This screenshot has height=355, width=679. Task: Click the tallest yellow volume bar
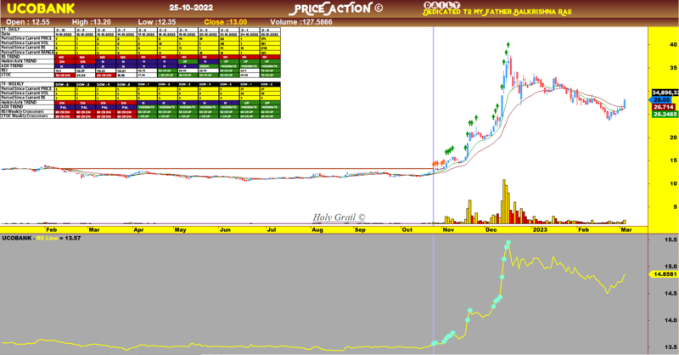[x=503, y=201]
